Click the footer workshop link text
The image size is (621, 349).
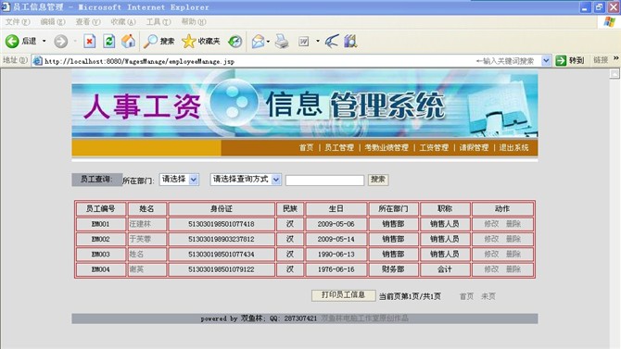(x=364, y=318)
